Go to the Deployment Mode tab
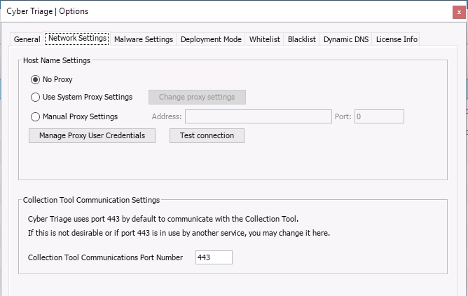The height and width of the screenshot is (296, 468). click(x=211, y=39)
